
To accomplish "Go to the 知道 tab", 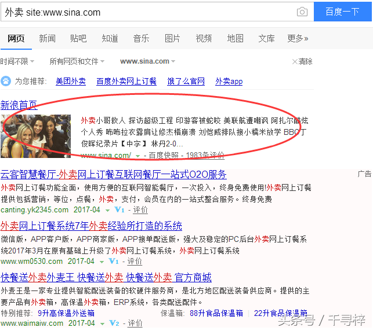I will (x=110, y=38).
